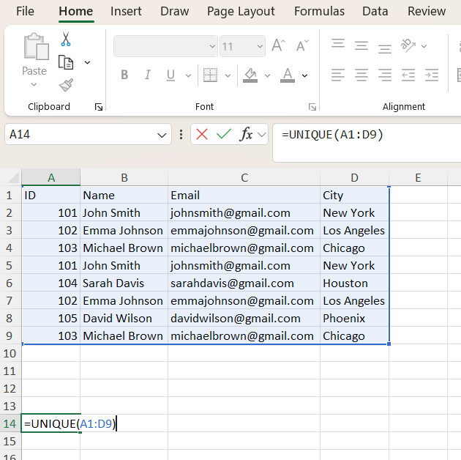Open the Formulas tab
461x460 pixels.
(319, 12)
